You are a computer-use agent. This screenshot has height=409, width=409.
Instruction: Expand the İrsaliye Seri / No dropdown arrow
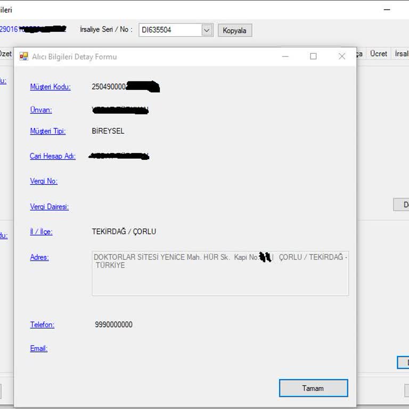(x=207, y=30)
